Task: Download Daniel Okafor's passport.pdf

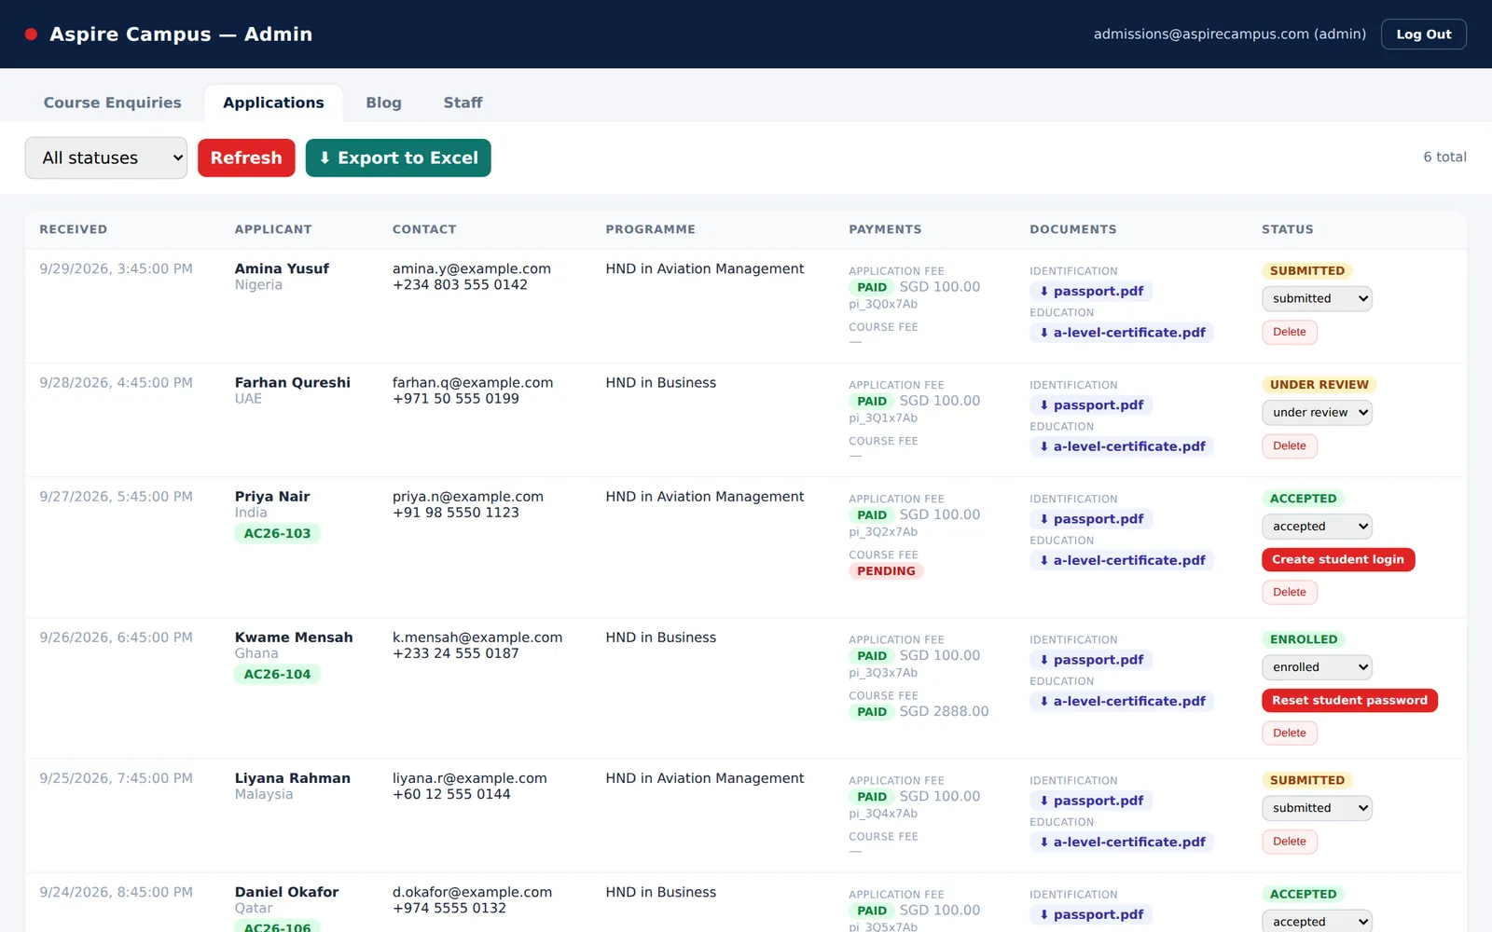Action: [x=1091, y=913]
